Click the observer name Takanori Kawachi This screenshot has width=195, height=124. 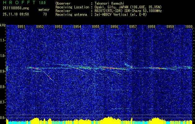click(109, 3)
